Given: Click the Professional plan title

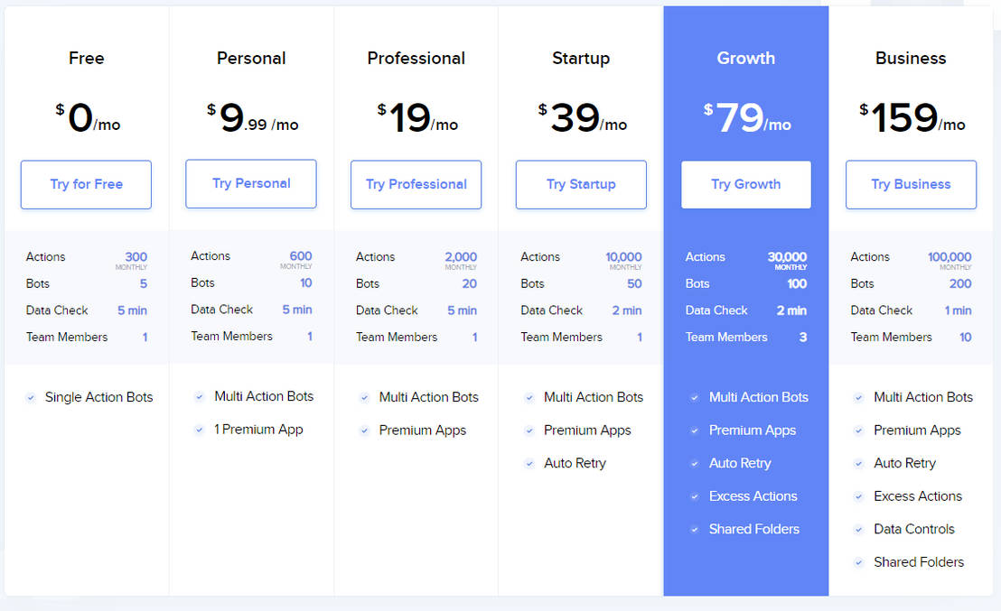Looking at the screenshot, I should (416, 58).
